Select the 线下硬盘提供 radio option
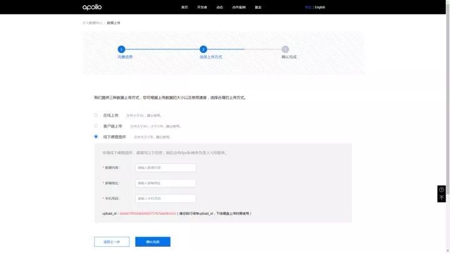 tap(96, 137)
